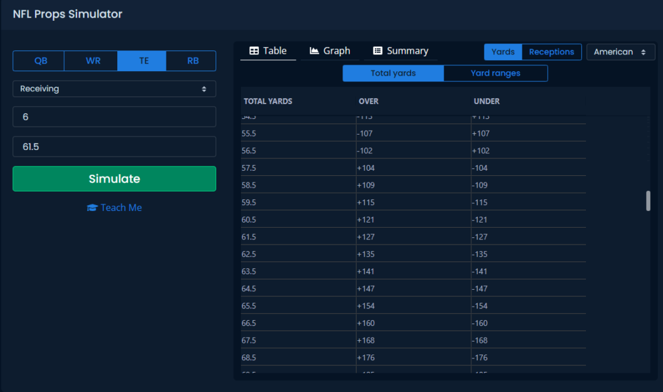The image size is (663, 392).
Task: Click the 62.5 total yards cell
Action: coord(298,254)
